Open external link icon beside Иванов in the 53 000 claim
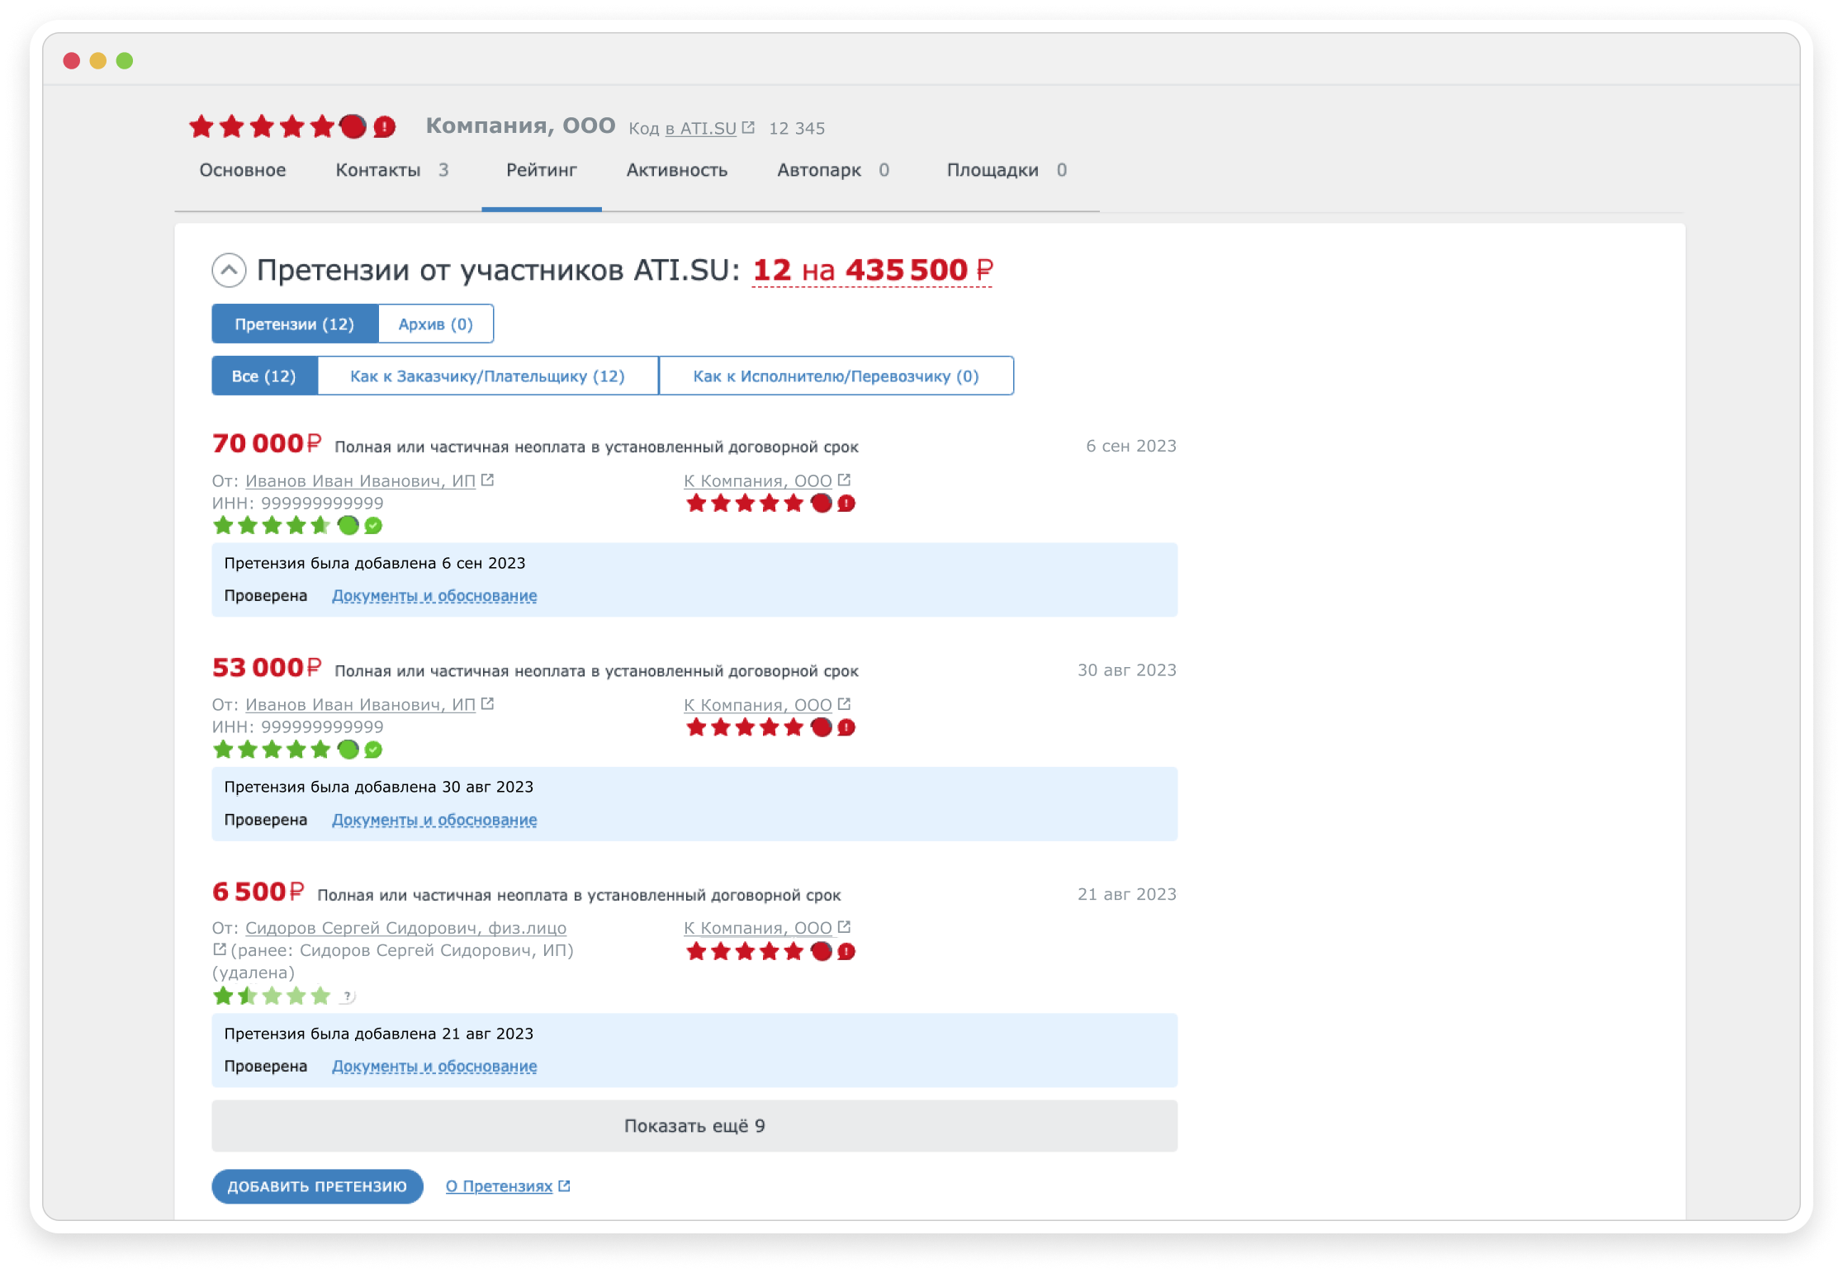The image size is (1843, 1273). coord(487,703)
